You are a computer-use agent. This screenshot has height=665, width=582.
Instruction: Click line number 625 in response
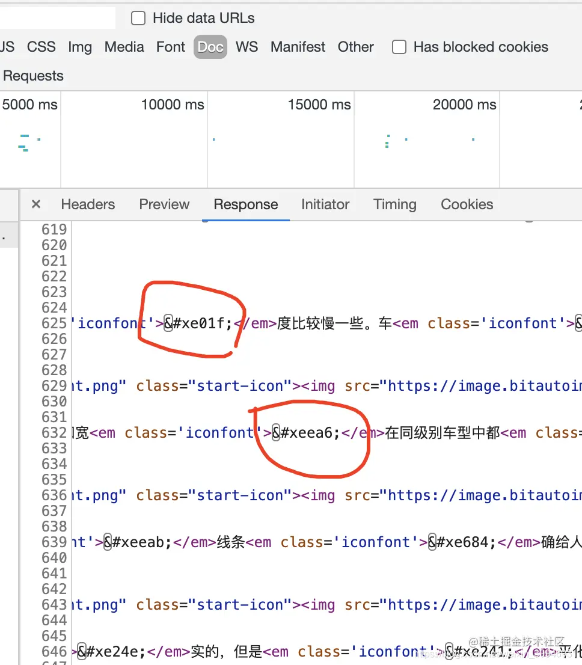(54, 323)
